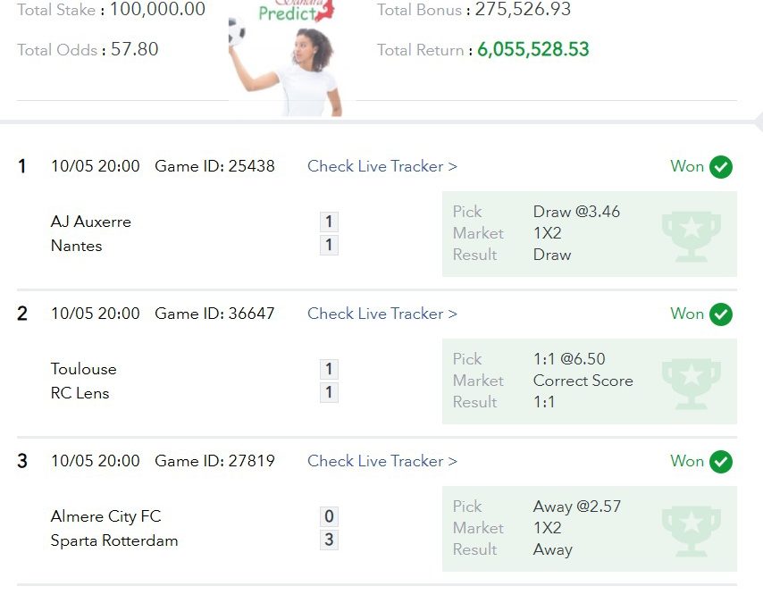Open Check Live Tracker for game 36647
Viewport: 763px width, 603px height.
pyautogui.click(x=382, y=314)
